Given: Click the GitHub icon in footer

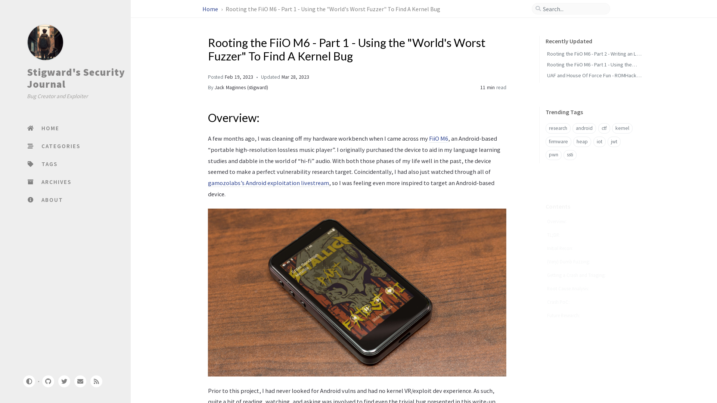Looking at the screenshot, I should [48, 381].
